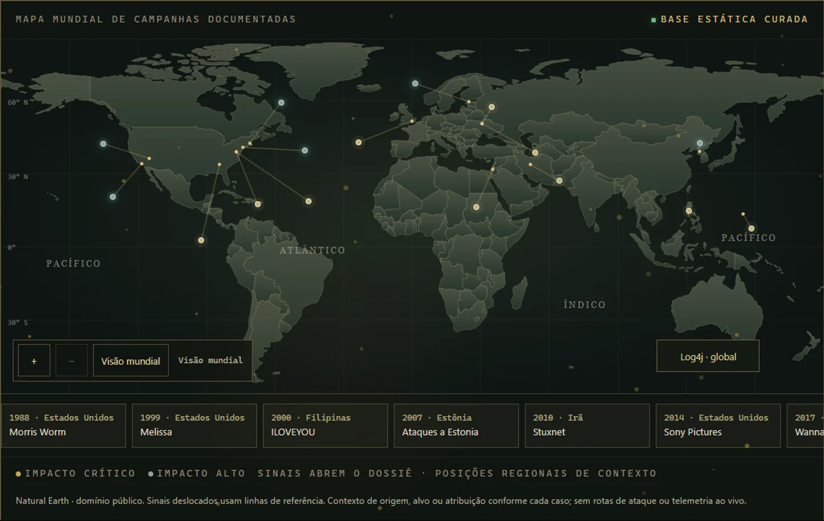The image size is (824, 521).
Task: Open the 2007 Ataques a Estonia card
Action: 456,425
